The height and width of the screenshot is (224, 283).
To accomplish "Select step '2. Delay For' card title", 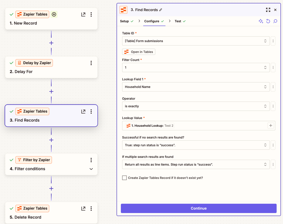I will (x=21, y=72).
